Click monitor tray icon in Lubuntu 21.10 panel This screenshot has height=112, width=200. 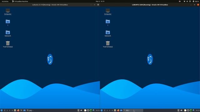pyautogui.click(x=88, y=110)
